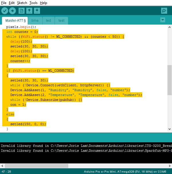The height and width of the screenshot is (174, 172).
Task: Switch to the bme tab
Action: (x=35, y=21)
